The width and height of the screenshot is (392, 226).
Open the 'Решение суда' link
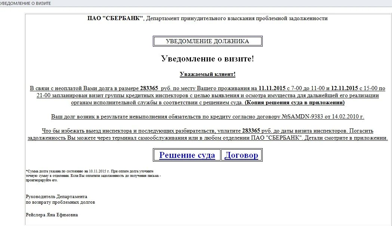[x=187, y=155]
